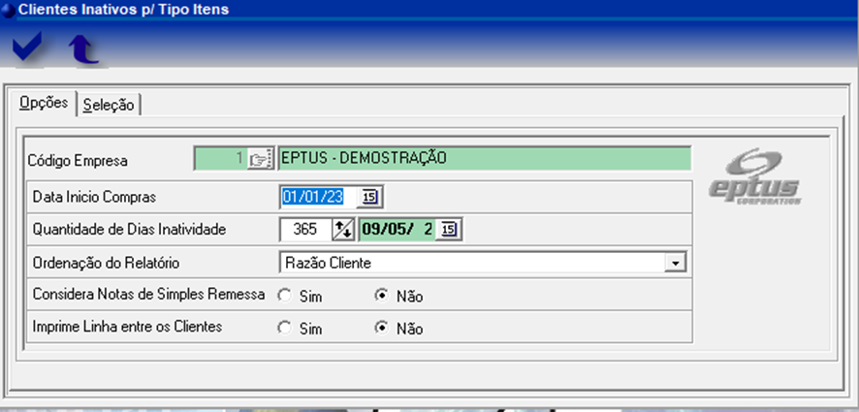This screenshot has width=859, height=412.
Task: Select Não for Considera Notas de Simples Remessa
Action: point(382,296)
